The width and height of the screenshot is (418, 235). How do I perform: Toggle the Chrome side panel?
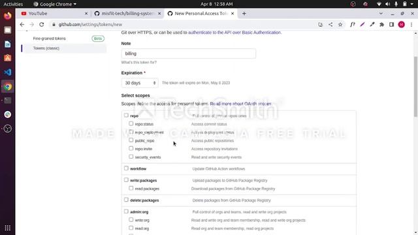[x=391, y=25]
